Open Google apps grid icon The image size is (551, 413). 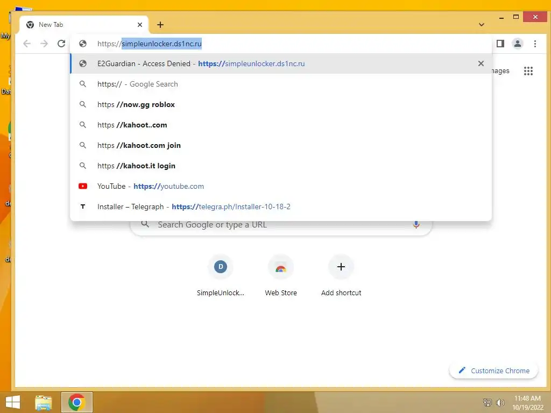(528, 71)
